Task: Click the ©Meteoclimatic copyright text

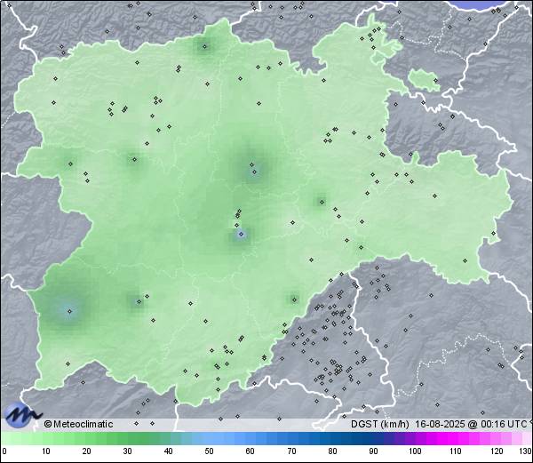Action: click(78, 424)
